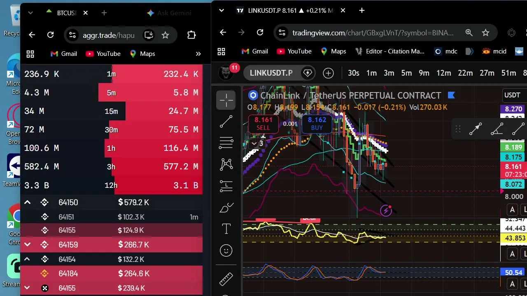Open a new tab in TradingView window
Screen dimensions: 527x296
pos(362,10)
